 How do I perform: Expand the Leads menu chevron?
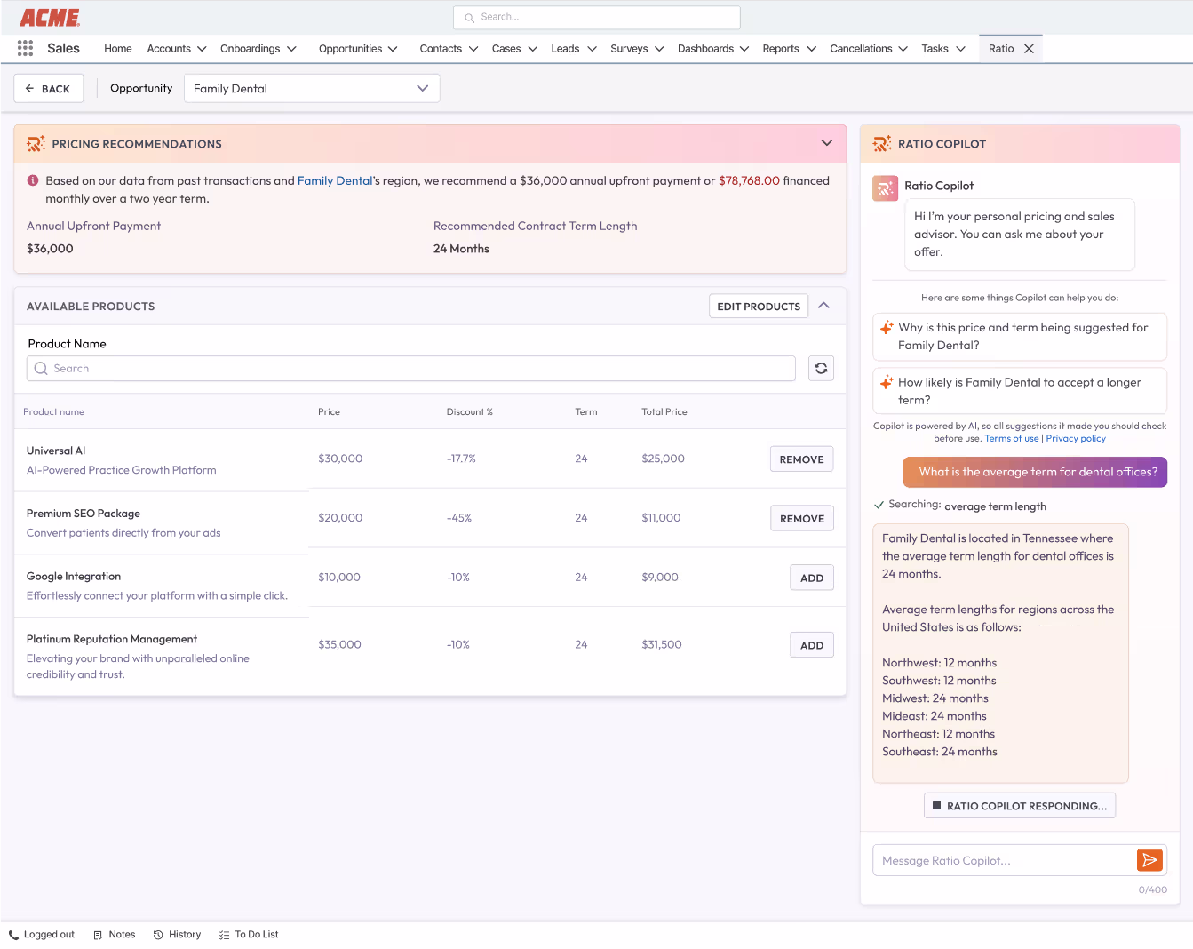tap(592, 49)
